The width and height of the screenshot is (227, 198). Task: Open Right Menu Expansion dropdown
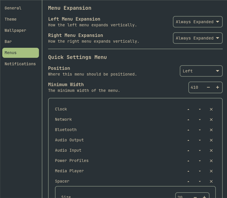[x=198, y=38]
